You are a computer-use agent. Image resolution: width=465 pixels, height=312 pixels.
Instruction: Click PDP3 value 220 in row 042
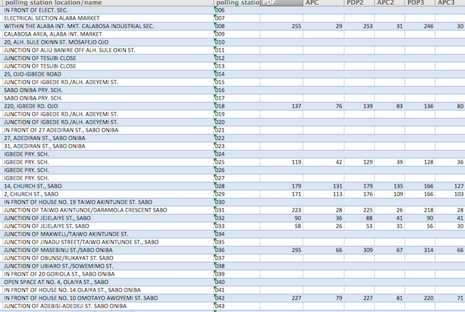pos(420,298)
